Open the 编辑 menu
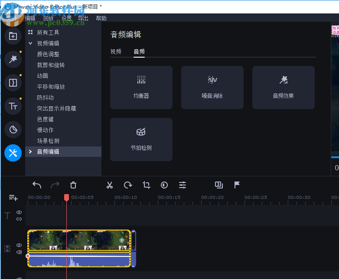This screenshot has height=279, width=339. pyautogui.click(x=30, y=18)
